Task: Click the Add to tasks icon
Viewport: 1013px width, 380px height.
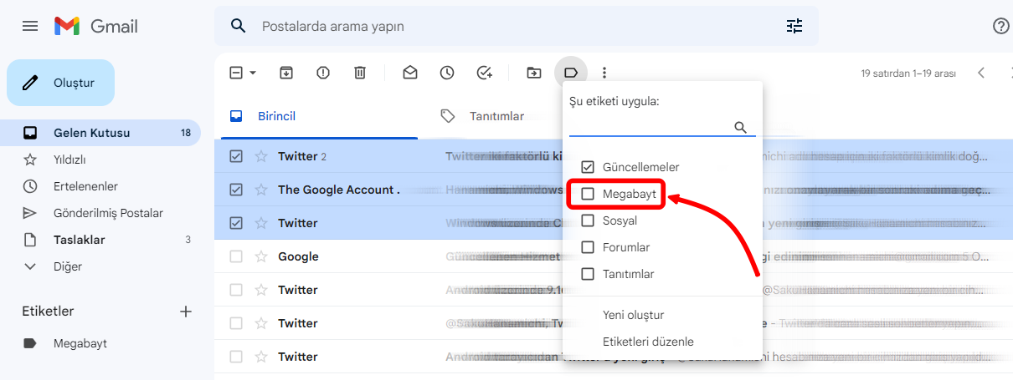Action: point(484,73)
